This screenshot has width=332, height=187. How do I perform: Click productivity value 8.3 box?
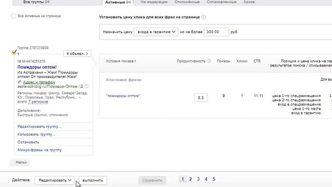point(201,98)
